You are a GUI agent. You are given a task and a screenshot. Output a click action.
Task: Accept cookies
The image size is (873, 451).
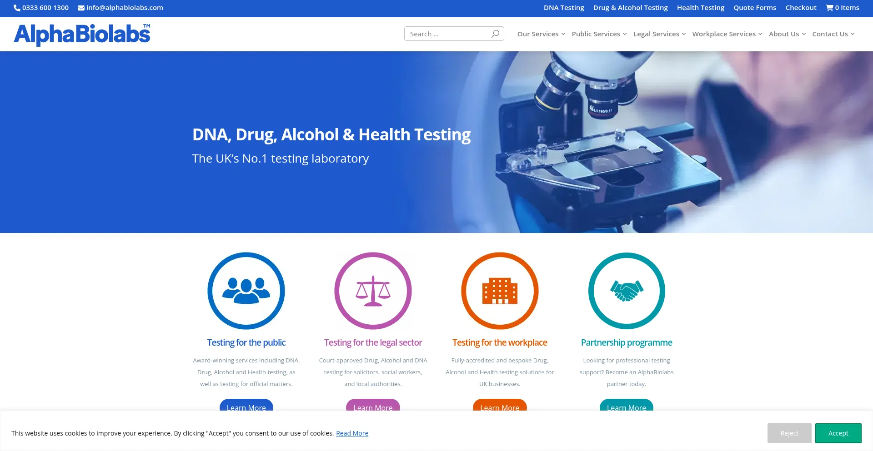point(838,433)
